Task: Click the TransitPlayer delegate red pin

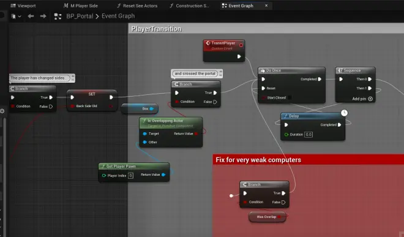Action: pos(241,45)
